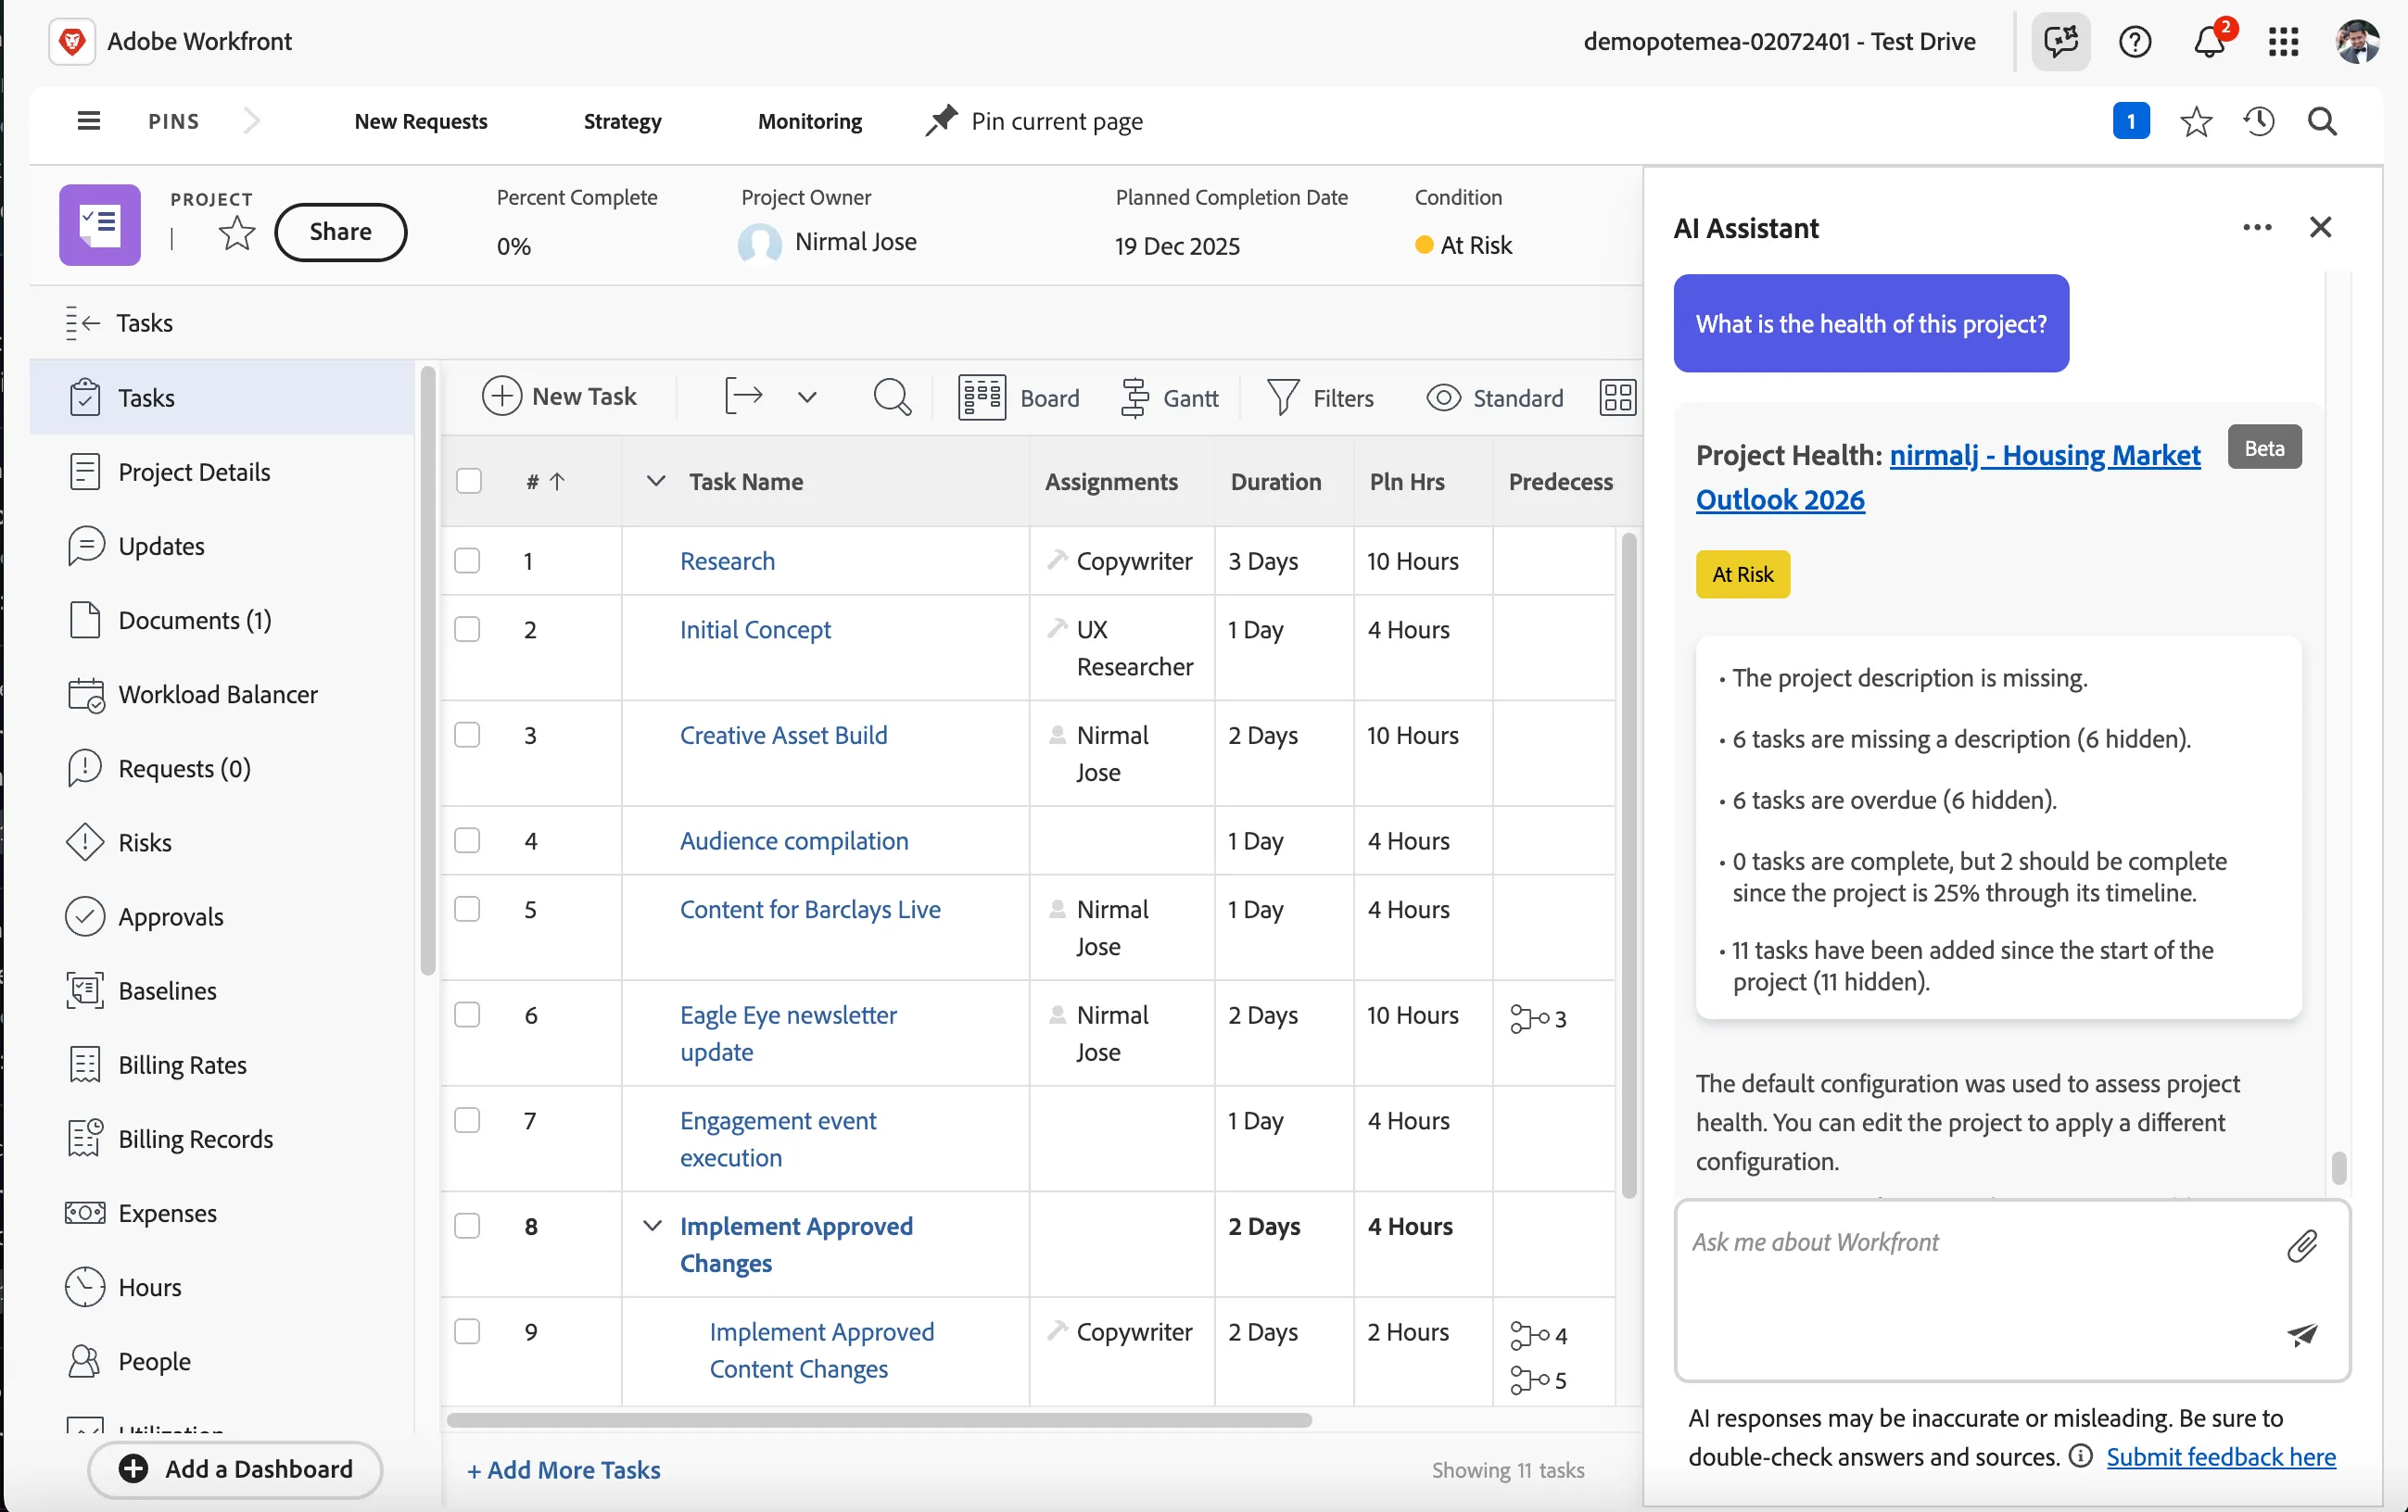2408x1512 pixels.
Task: Select the Eagle Eye newsletter update checkbox
Action: point(467,1015)
